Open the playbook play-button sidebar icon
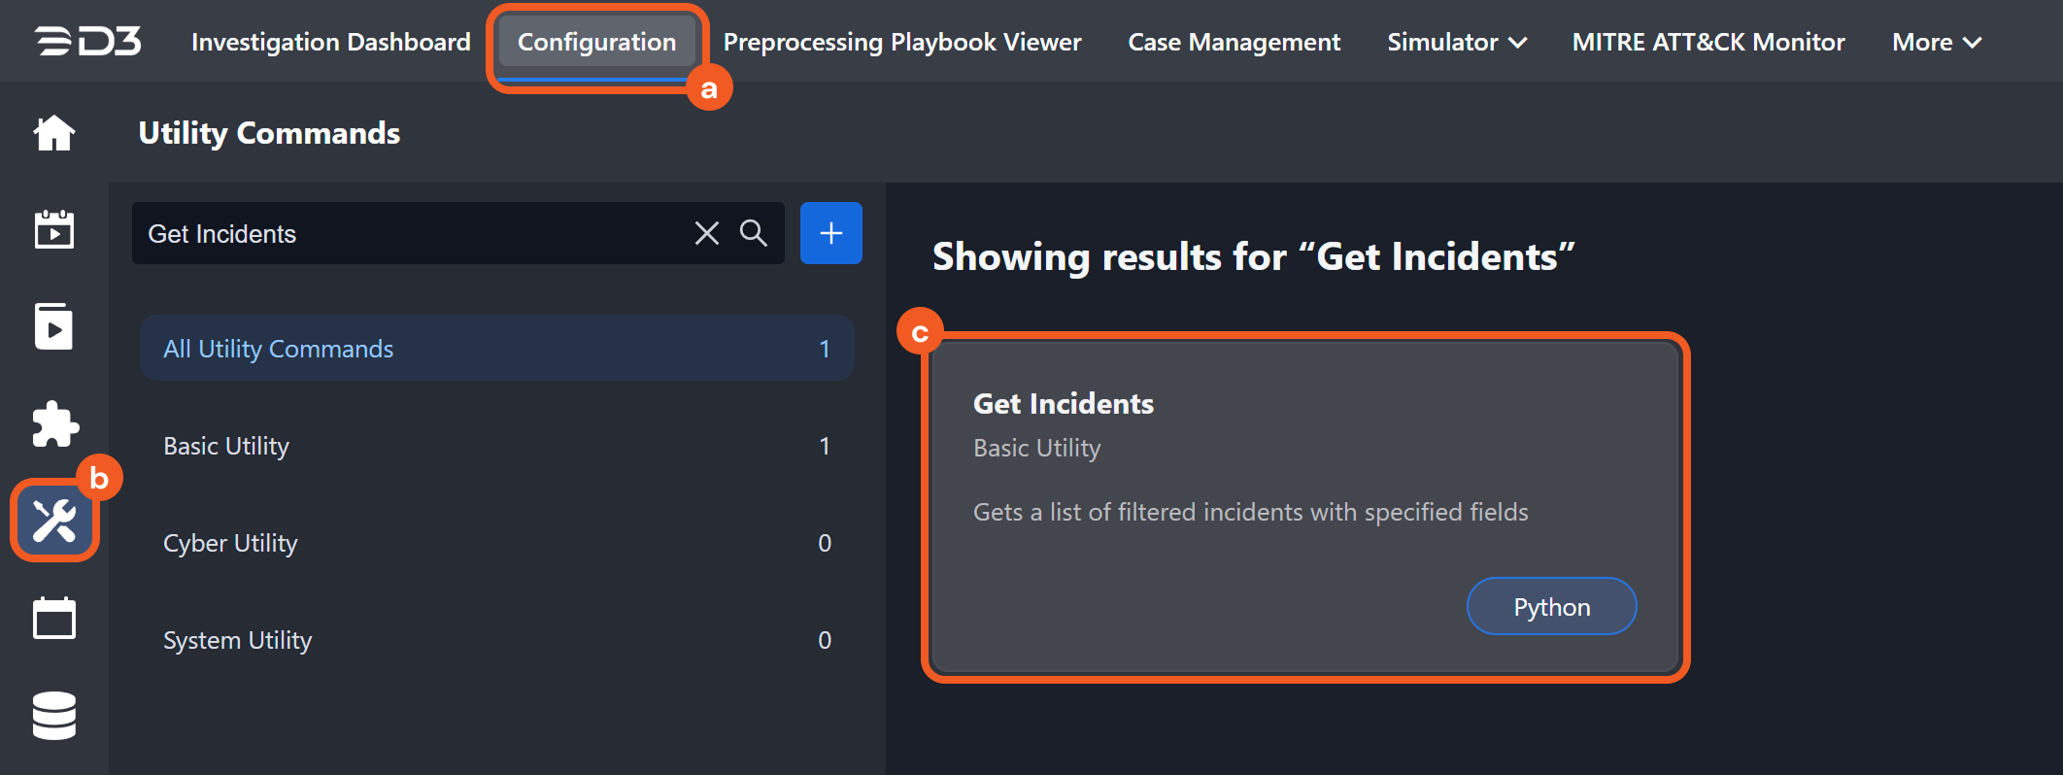Screen dimensions: 2063x775 54,327
